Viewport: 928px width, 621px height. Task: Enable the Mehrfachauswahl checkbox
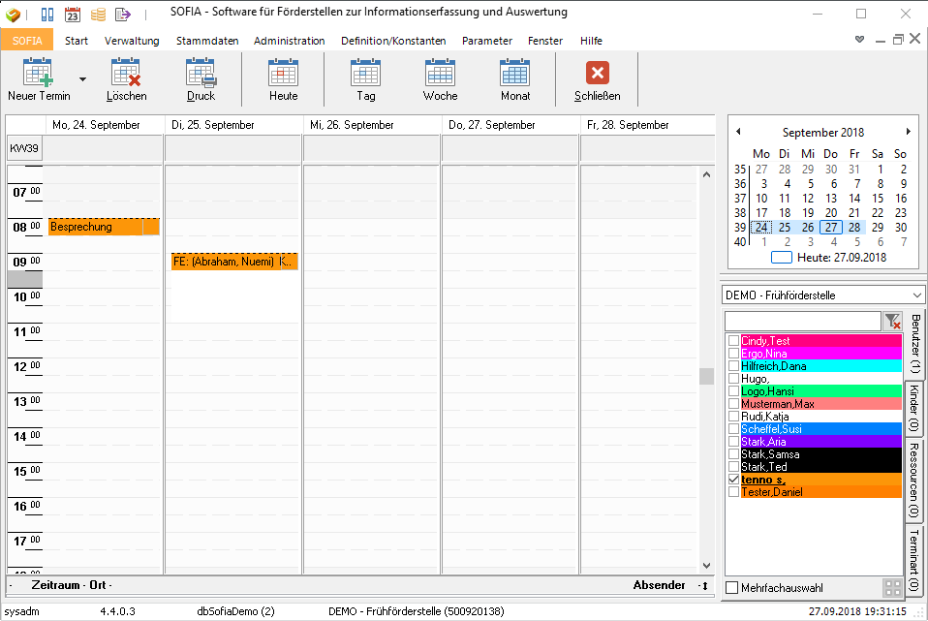point(731,588)
